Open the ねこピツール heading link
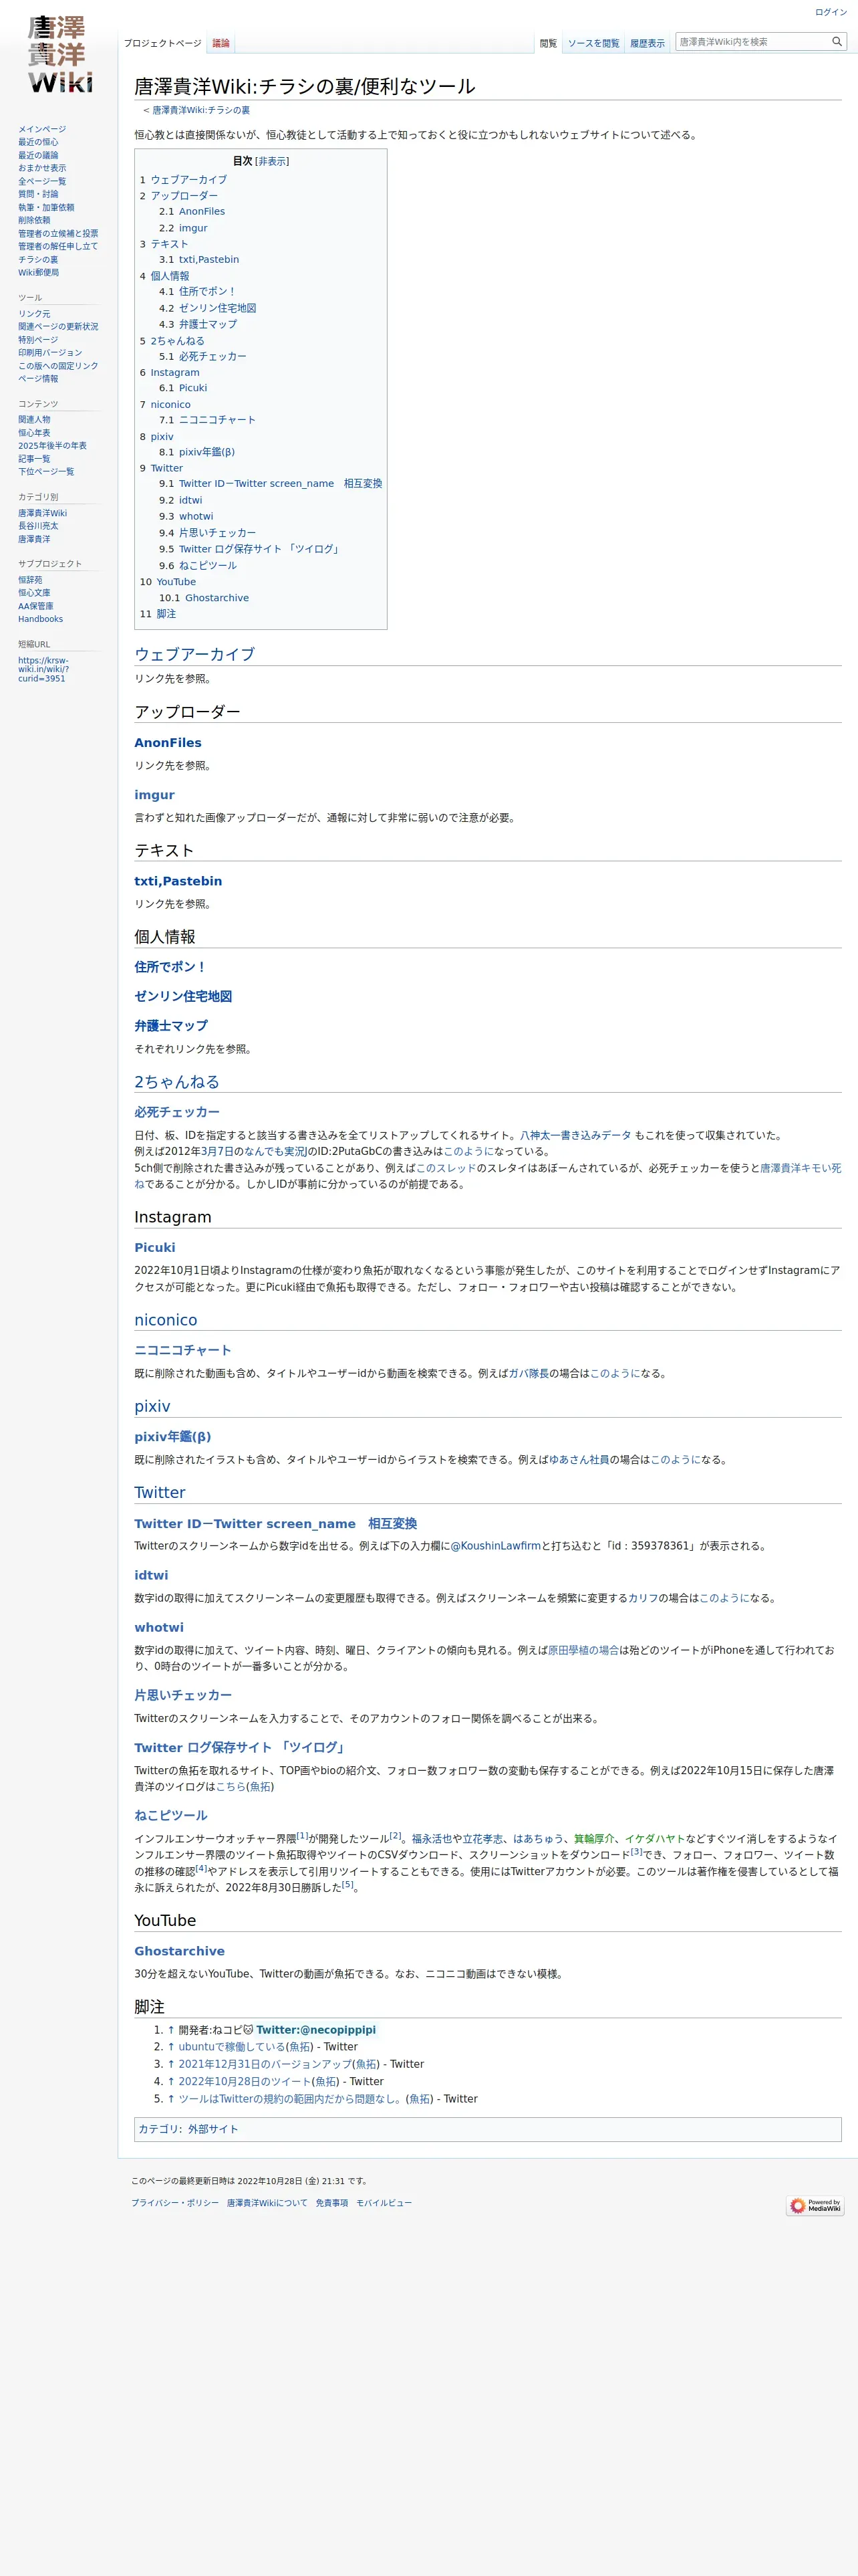 tap(171, 1815)
